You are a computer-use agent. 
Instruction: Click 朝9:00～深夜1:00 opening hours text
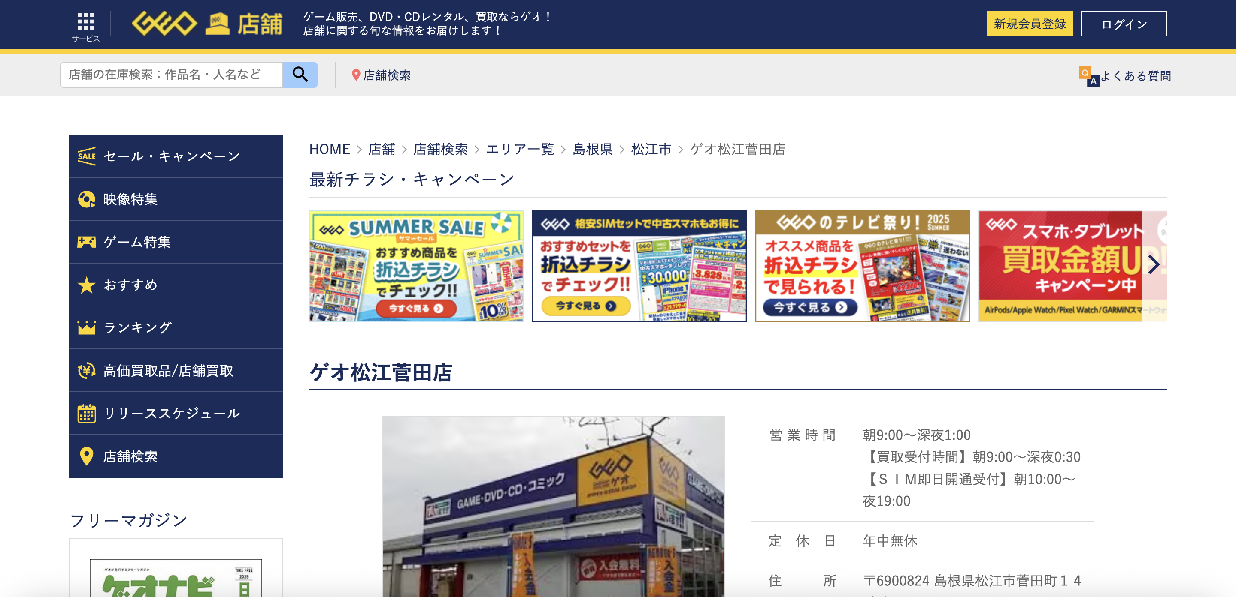tap(917, 435)
